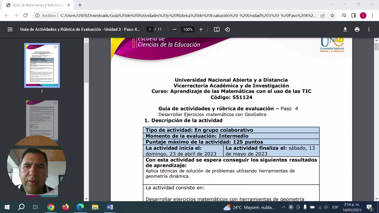Open a new Chrome tab
379x213 pixels.
pos(80,5)
